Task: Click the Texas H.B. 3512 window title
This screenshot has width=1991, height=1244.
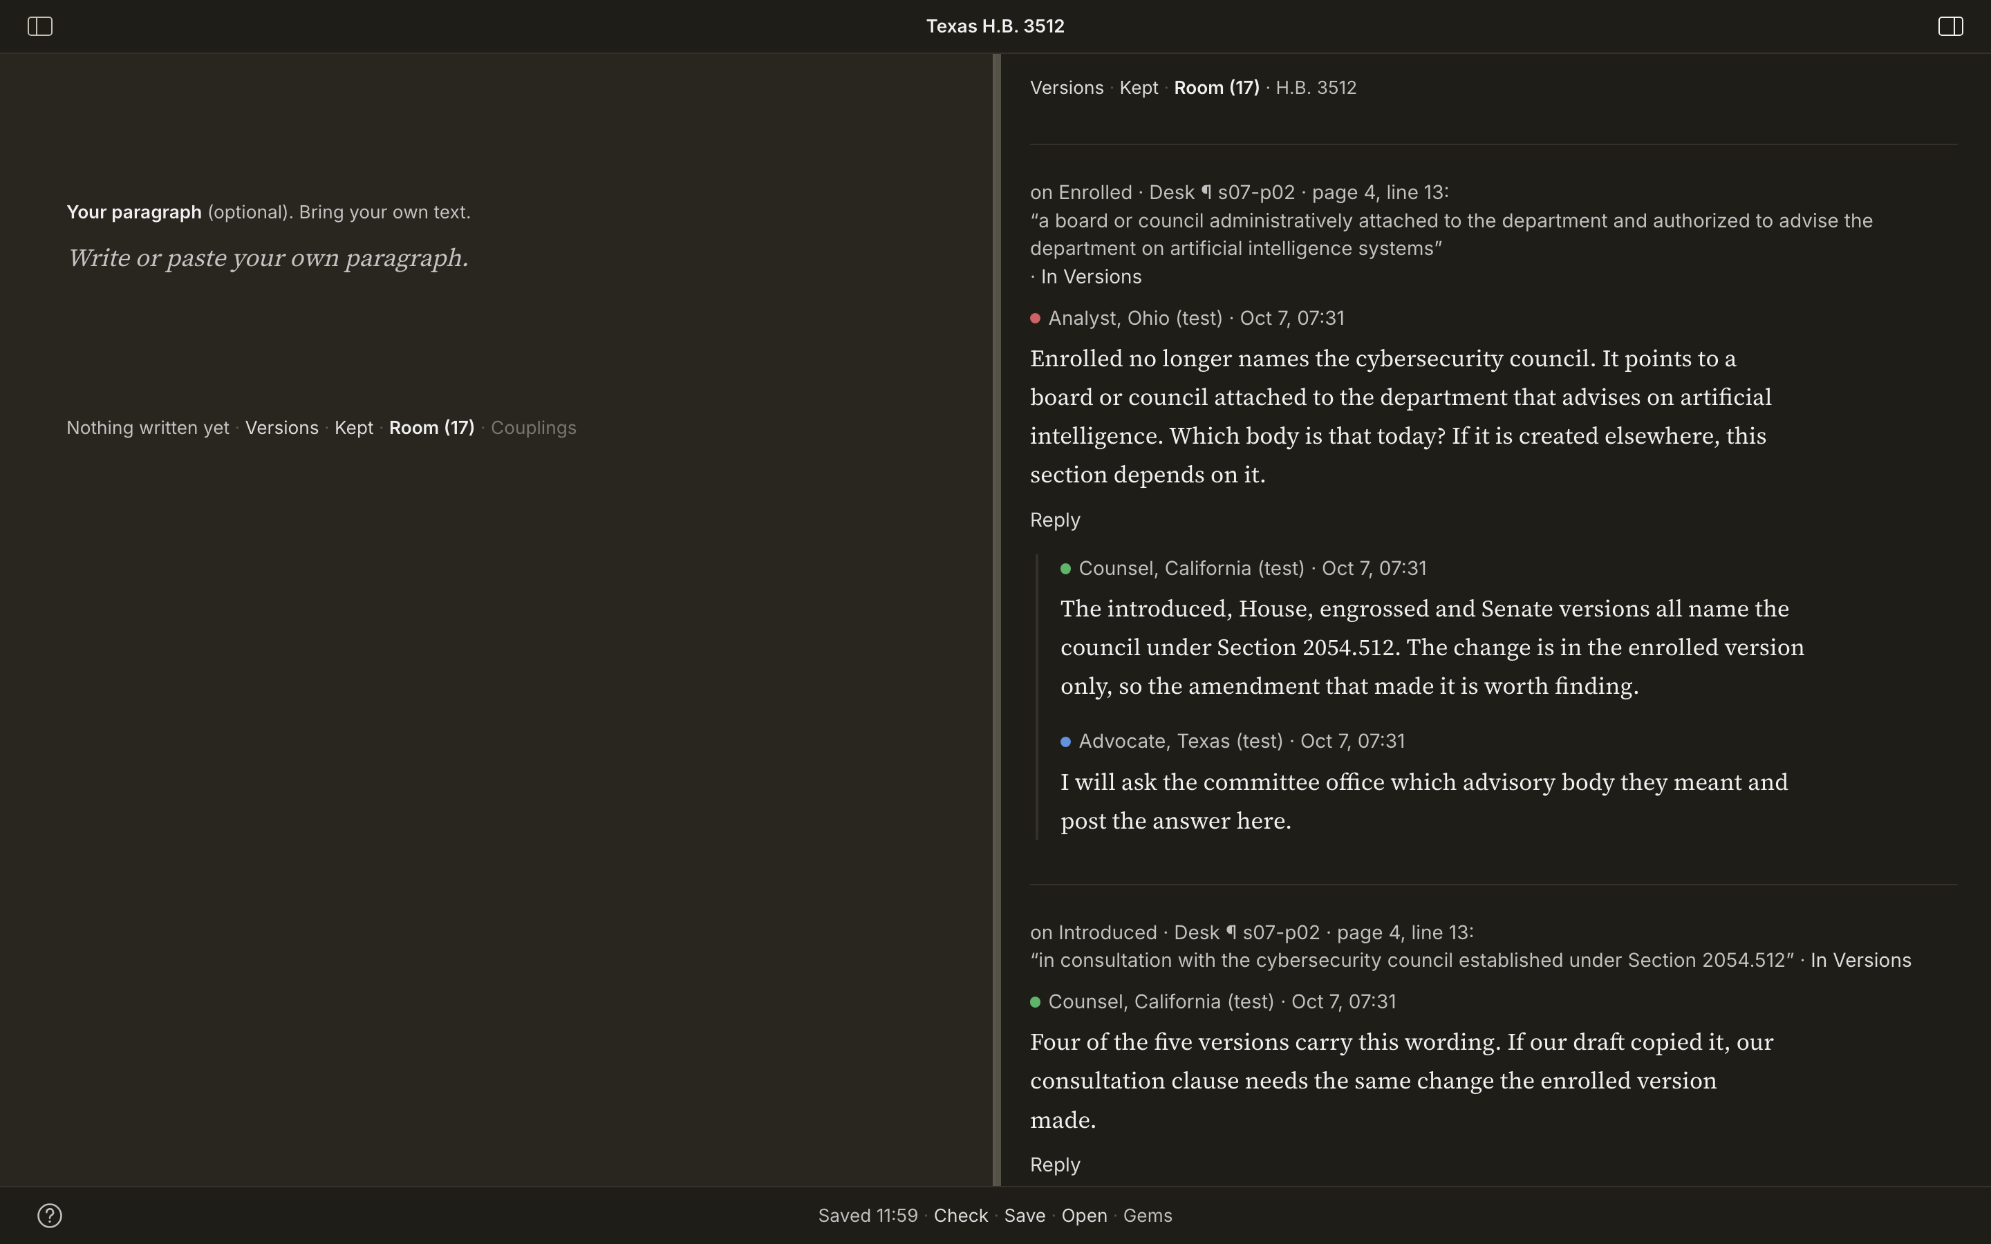Action: [x=995, y=26]
